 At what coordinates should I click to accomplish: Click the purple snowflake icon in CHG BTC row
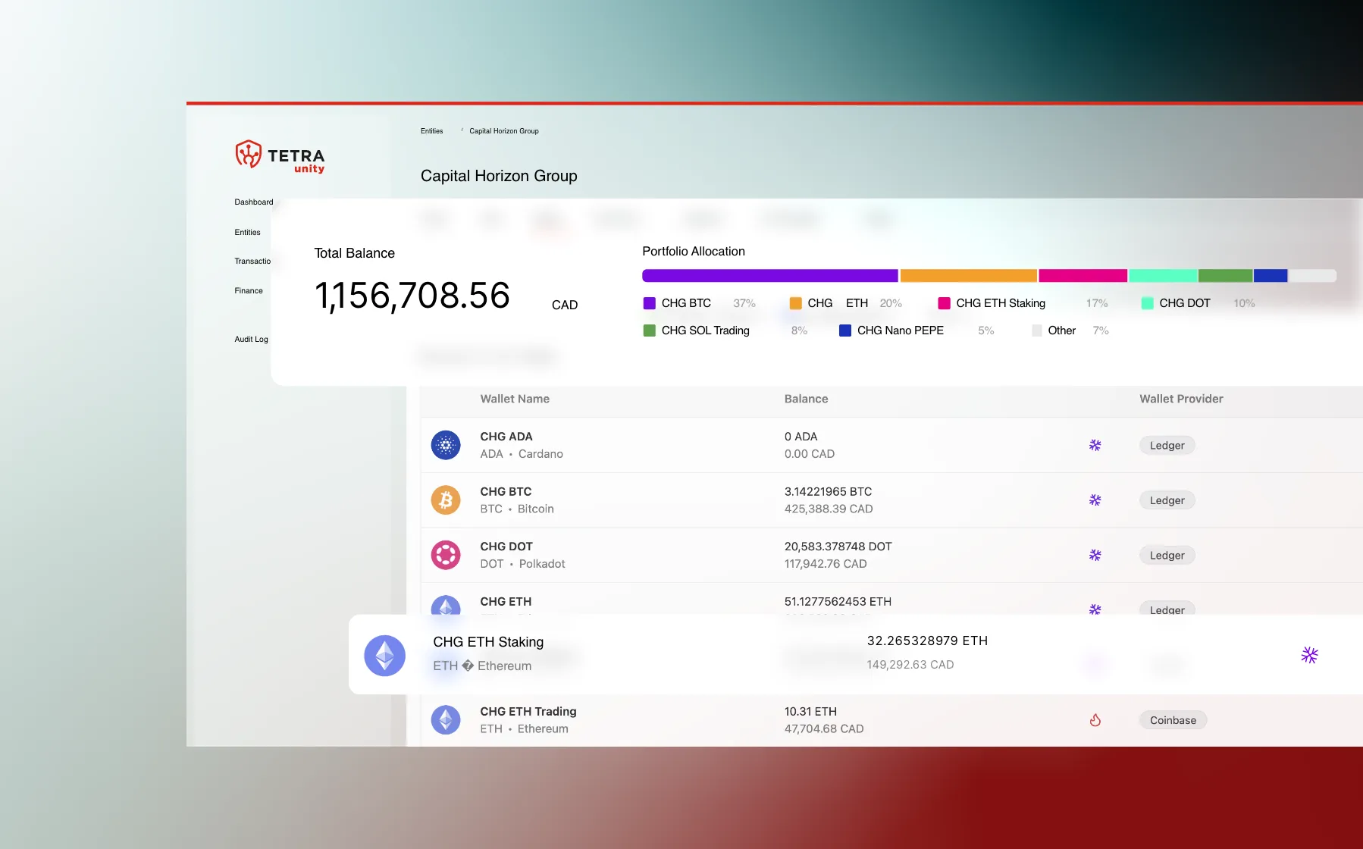1095,500
